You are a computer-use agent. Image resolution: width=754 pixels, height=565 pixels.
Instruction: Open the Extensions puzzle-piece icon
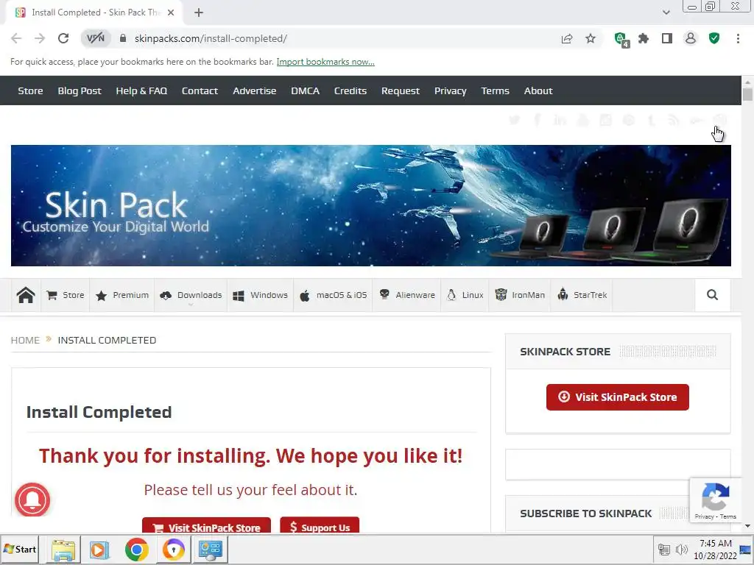coord(644,38)
